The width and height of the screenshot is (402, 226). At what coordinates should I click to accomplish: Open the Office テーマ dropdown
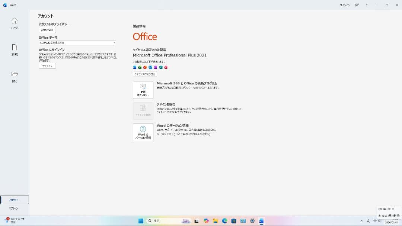pyautogui.click(x=77, y=42)
